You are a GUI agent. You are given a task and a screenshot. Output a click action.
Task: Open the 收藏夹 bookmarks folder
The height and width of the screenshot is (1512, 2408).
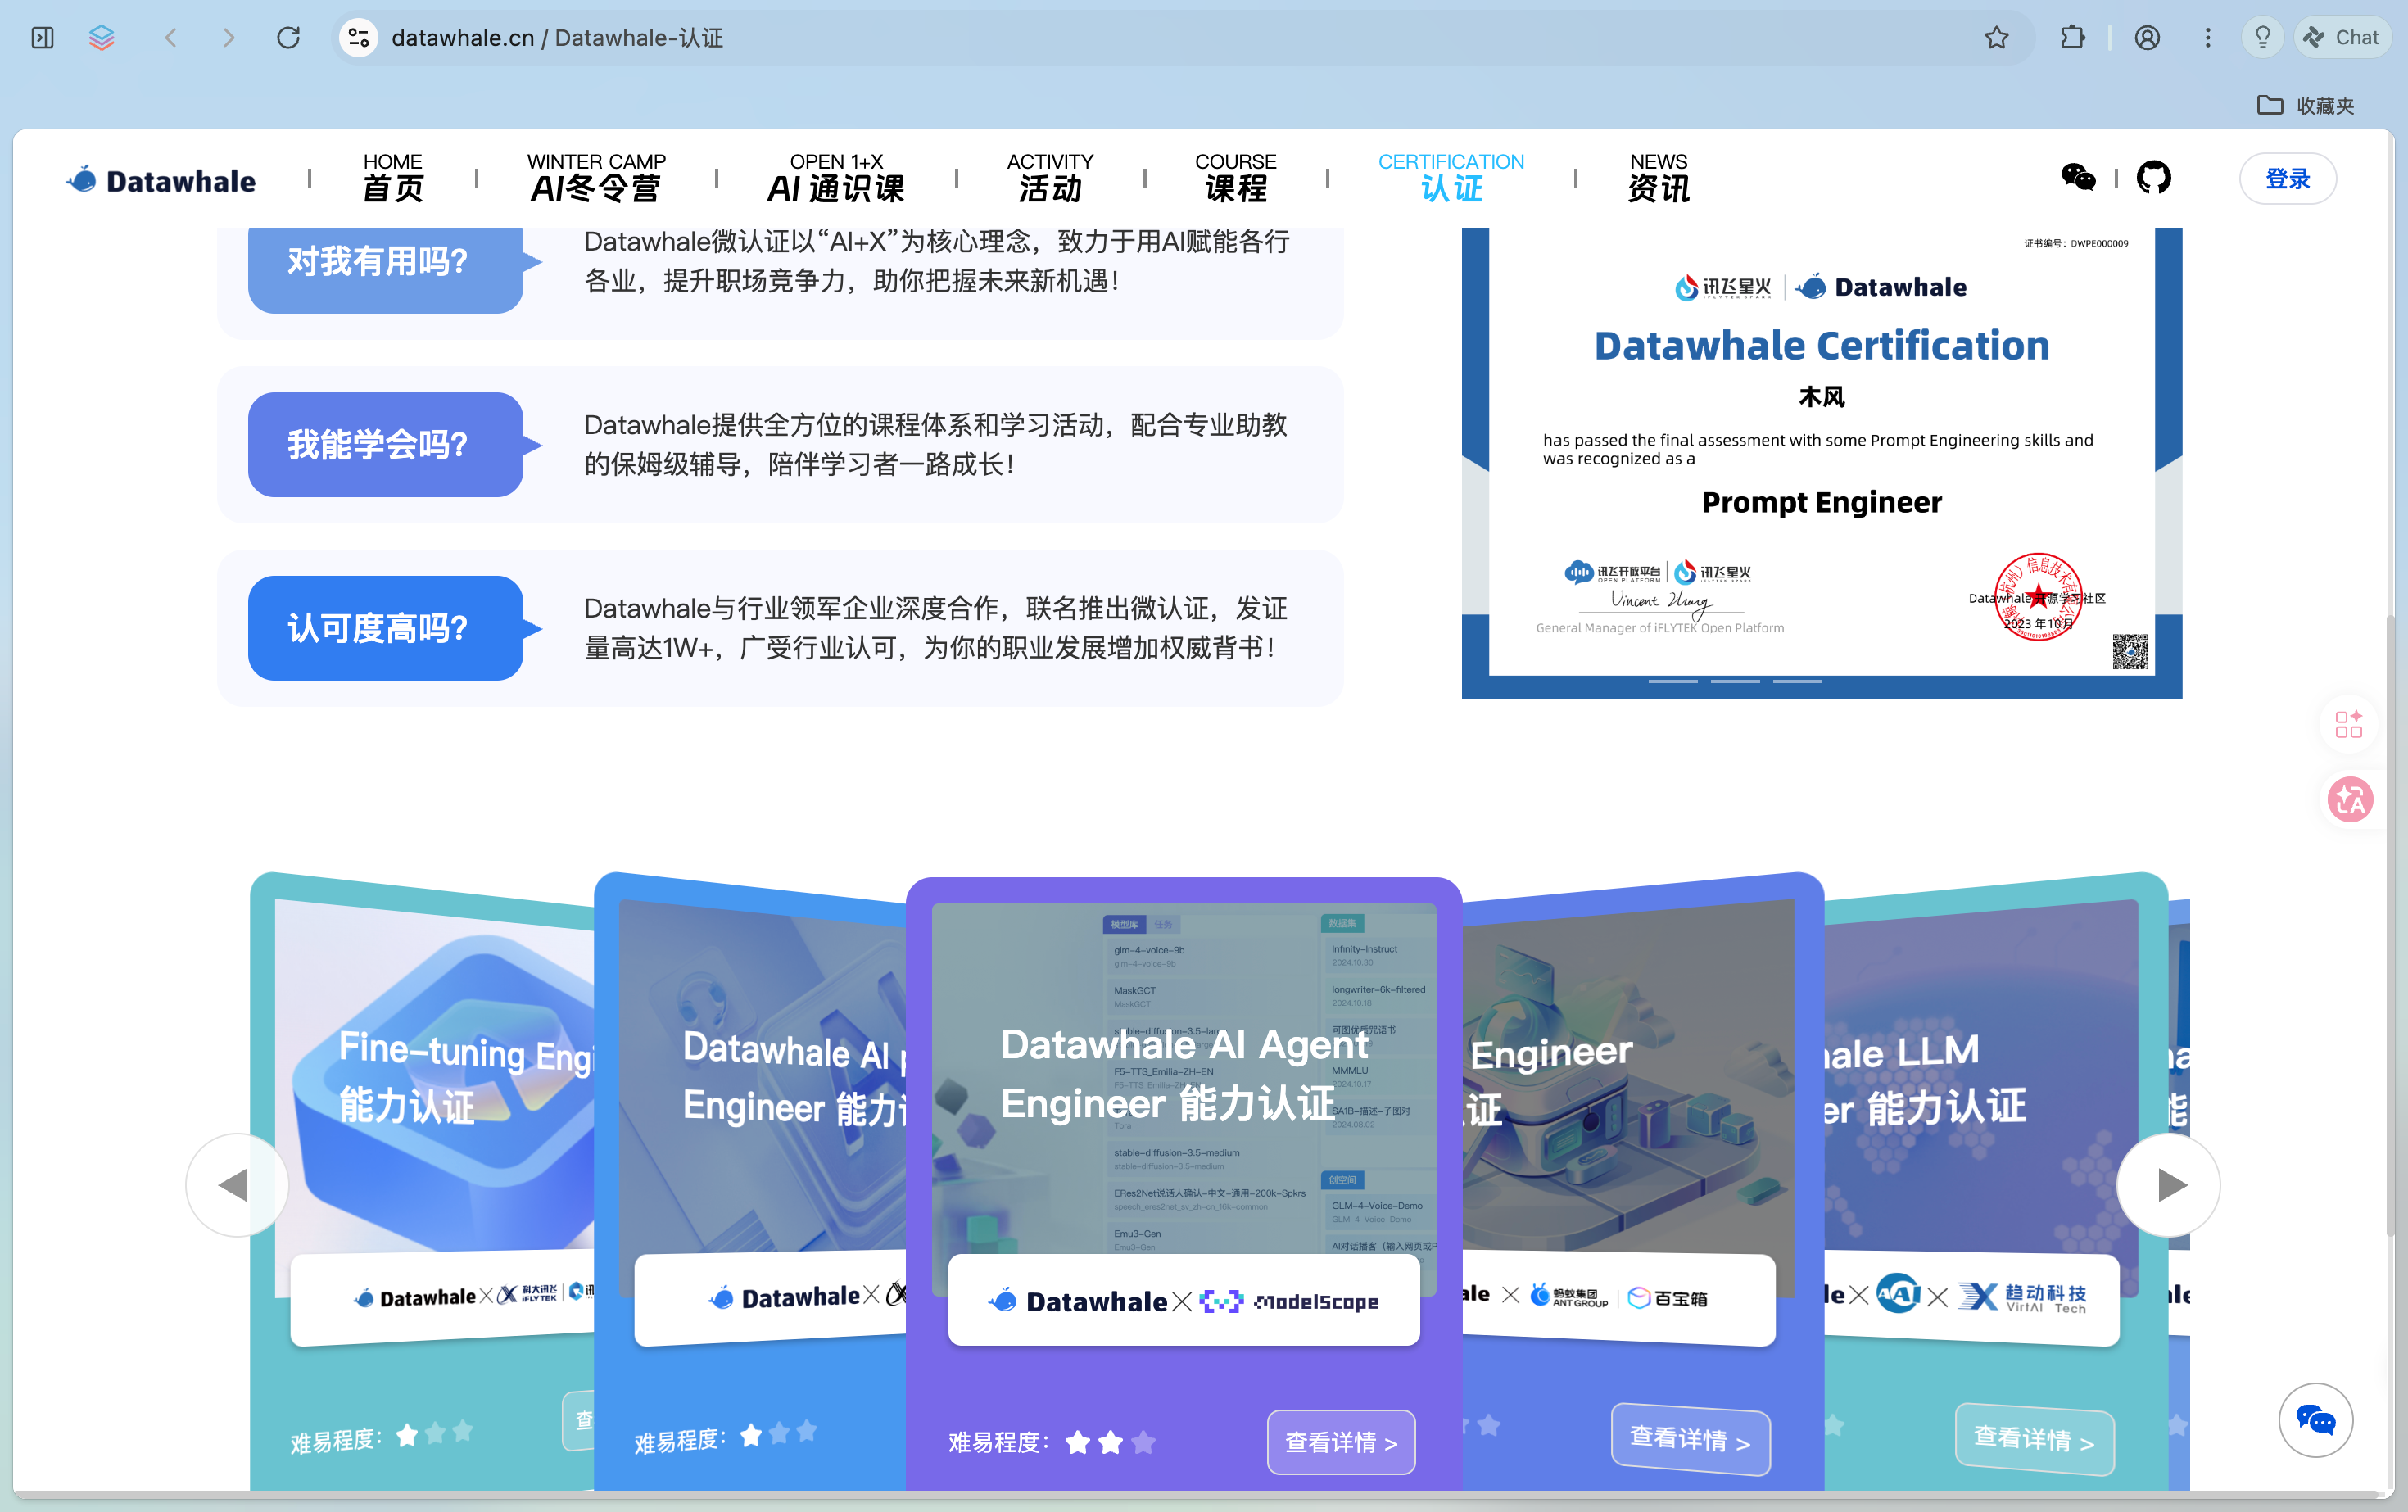coord(2306,105)
